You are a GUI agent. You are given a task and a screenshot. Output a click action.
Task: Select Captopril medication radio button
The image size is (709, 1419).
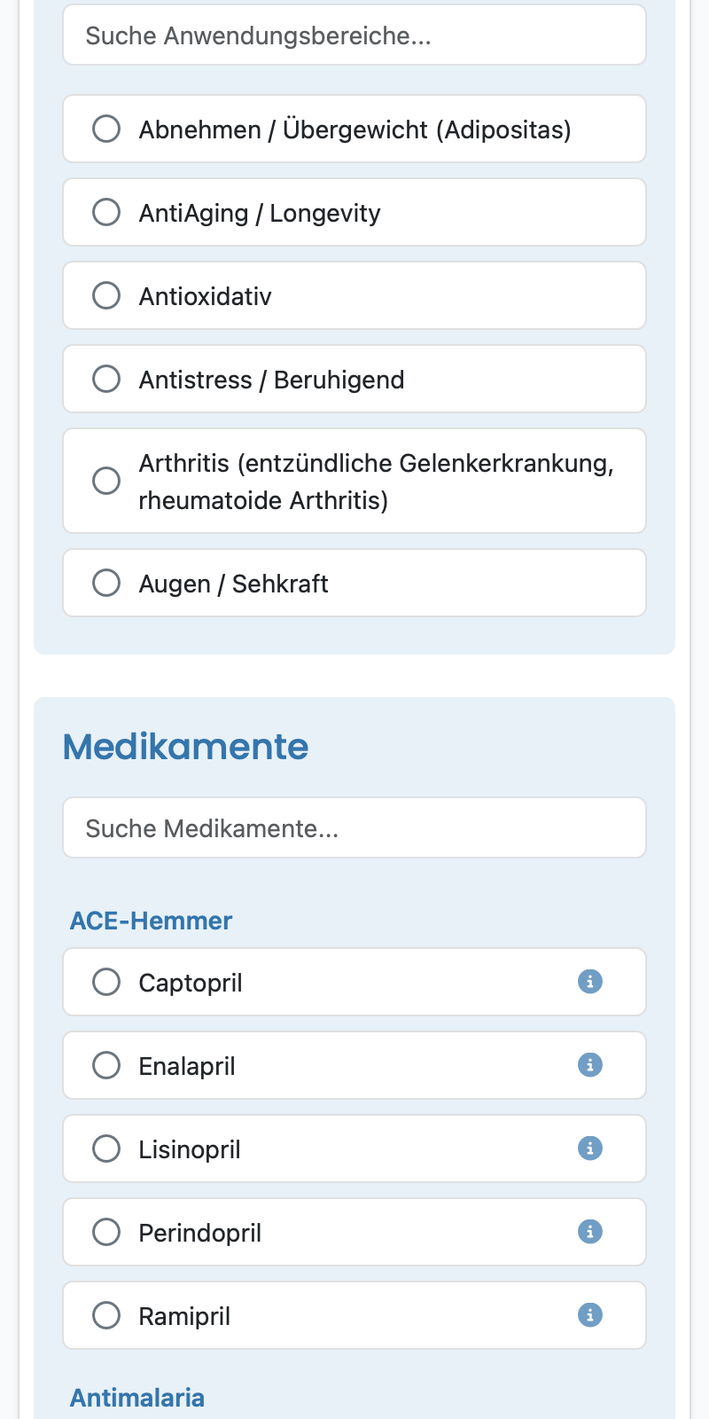pyautogui.click(x=106, y=982)
